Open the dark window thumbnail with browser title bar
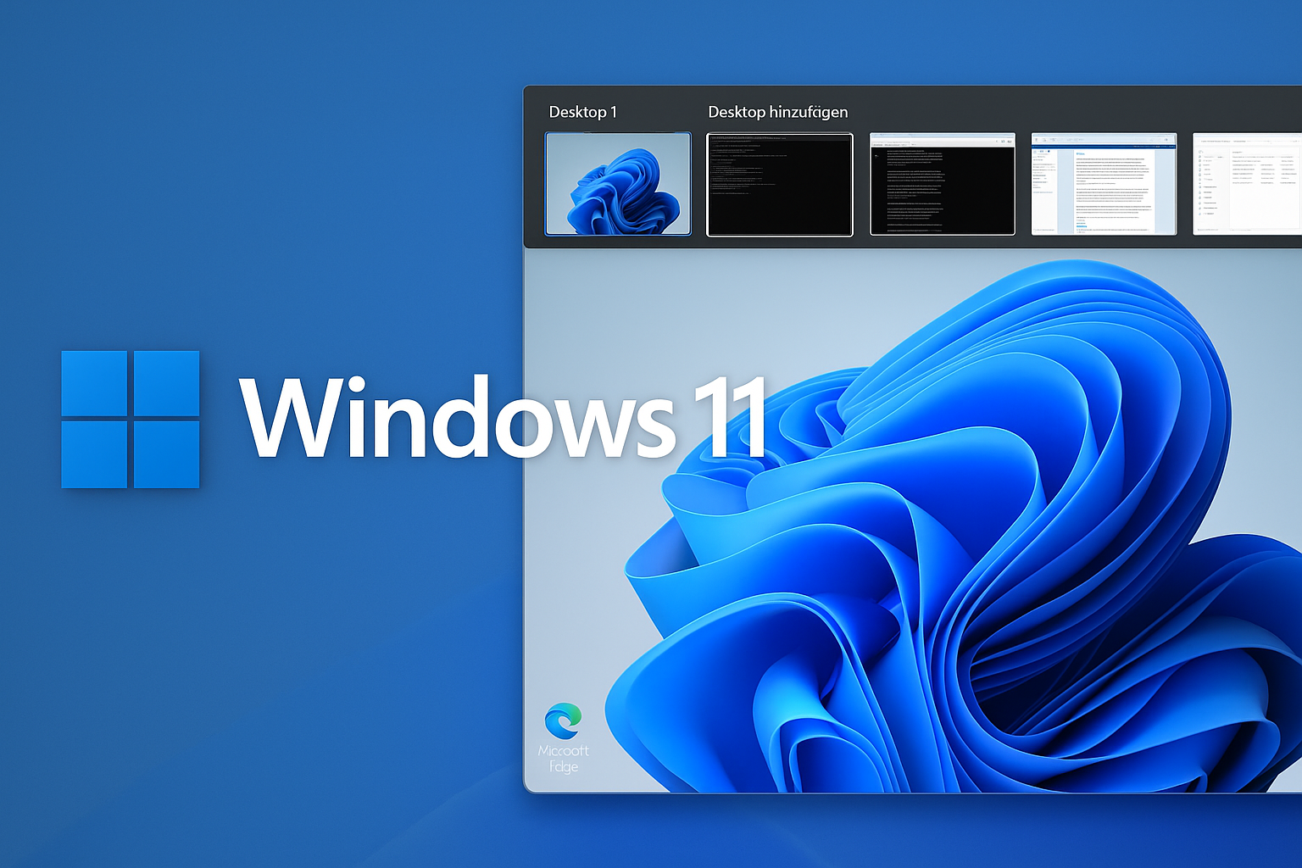Viewport: 1302px width, 868px height. pos(943,184)
